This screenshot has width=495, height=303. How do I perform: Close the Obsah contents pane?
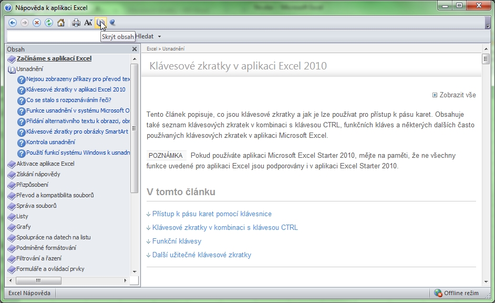click(135, 49)
